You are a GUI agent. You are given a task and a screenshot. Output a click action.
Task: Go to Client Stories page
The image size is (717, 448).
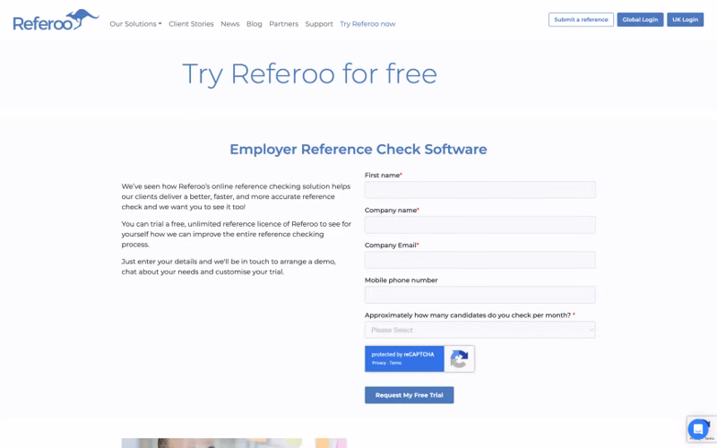(191, 24)
